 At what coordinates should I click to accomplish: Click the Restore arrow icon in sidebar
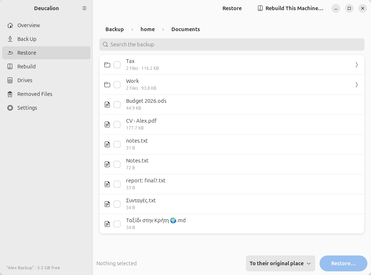[x=10, y=53]
